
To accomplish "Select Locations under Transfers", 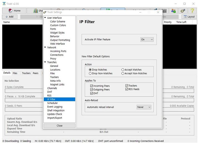I will [55, 69].
